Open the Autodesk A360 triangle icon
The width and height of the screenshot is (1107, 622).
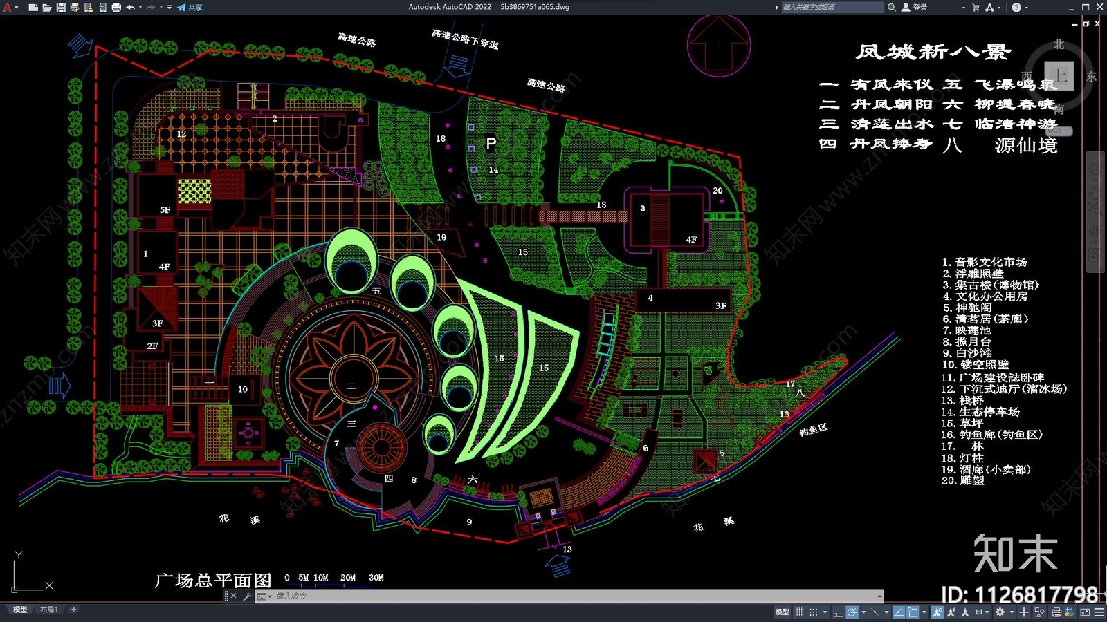[989, 8]
